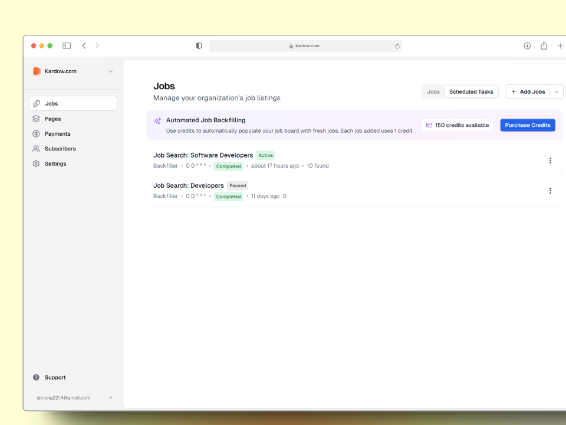Open the Settings gear item
Image resolution: width=566 pixels, height=425 pixels.
55,164
